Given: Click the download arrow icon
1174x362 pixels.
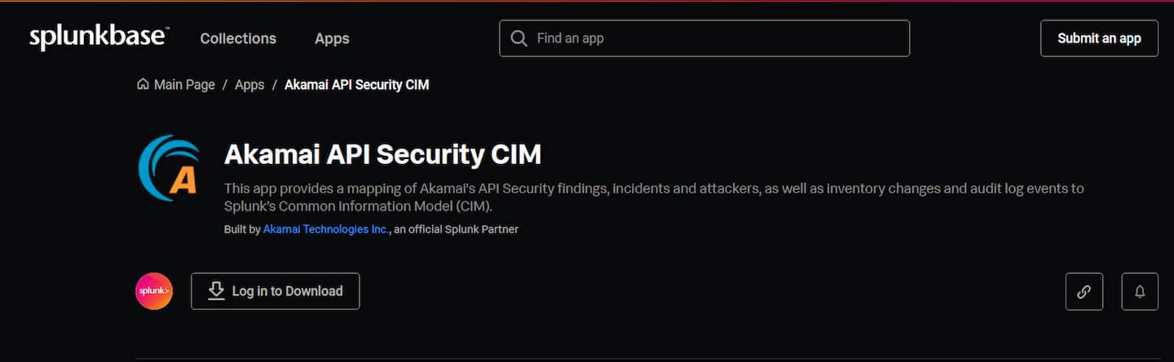Looking at the screenshot, I should point(216,291).
